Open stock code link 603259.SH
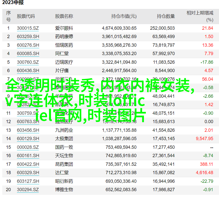This screenshot has width=219, height=197. pyautogui.click(x=28, y=37)
